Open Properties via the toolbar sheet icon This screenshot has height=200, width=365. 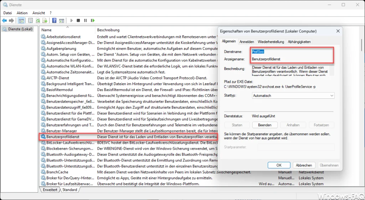coord(30,20)
